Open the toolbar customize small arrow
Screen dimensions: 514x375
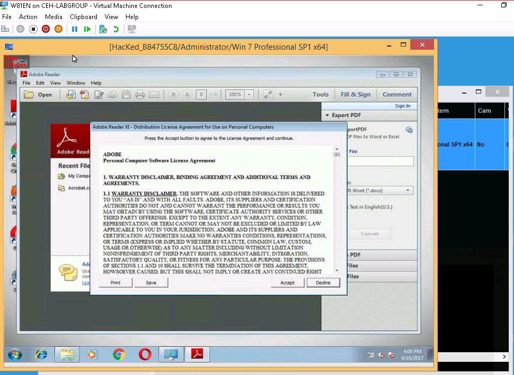click(x=280, y=95)
